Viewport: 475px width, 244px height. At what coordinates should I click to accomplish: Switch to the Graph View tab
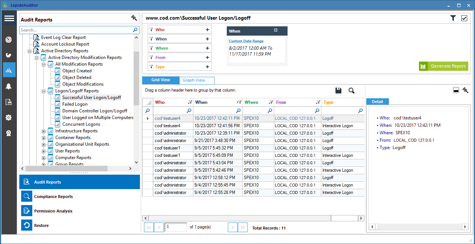tap(196, 80)
